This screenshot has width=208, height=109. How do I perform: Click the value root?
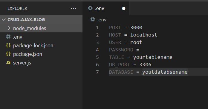pyautogui.click(x=136, y=42)
